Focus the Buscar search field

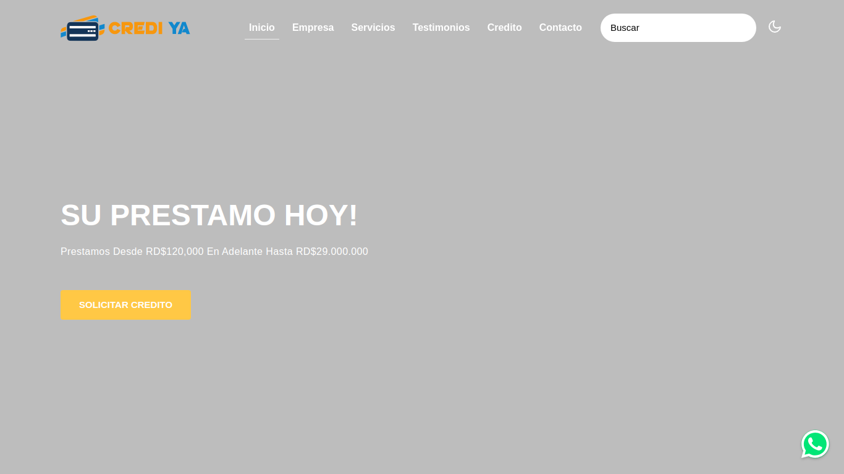point(678,28)
